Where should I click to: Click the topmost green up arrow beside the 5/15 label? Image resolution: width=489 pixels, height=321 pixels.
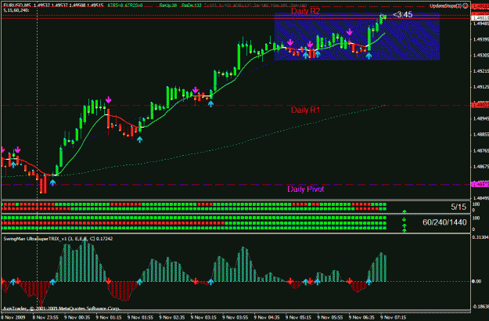pyautogui.click(x=405, y=212)
